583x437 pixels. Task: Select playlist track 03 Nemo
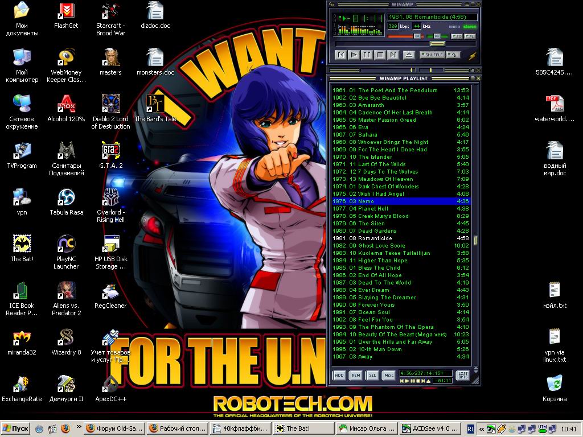pyautogui.click(x=401, y=201)
